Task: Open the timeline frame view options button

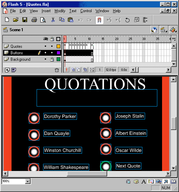Action: pyautogui.click(x=174, y=39)
